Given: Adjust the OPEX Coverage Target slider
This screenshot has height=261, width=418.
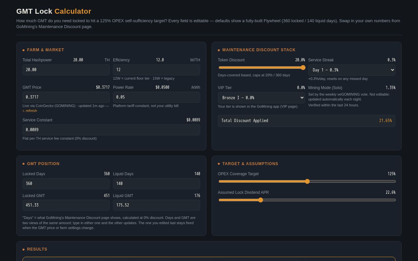Looking at the screenshot, I should (307, 181).
